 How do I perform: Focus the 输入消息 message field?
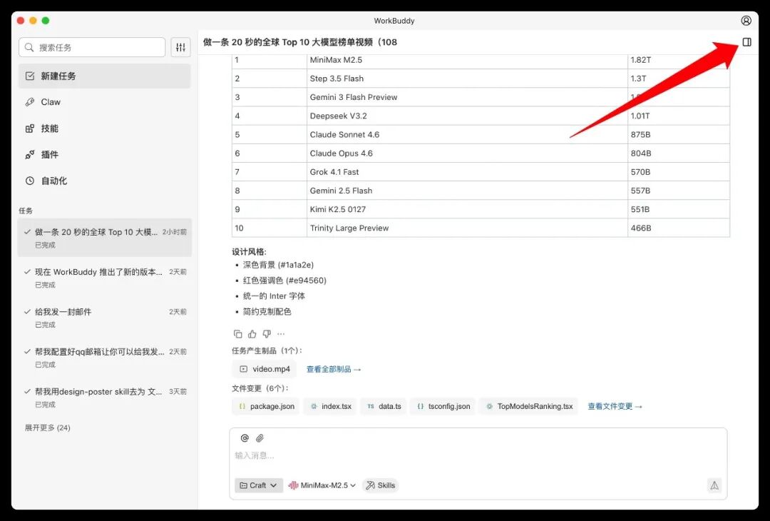[478, 455]
